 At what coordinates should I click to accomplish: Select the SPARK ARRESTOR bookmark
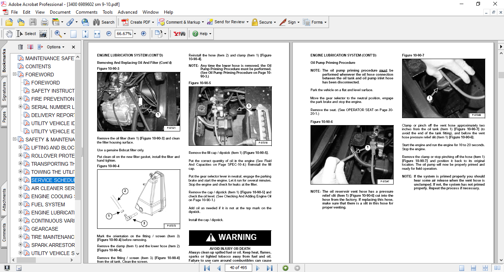click(x=53, y=245)
